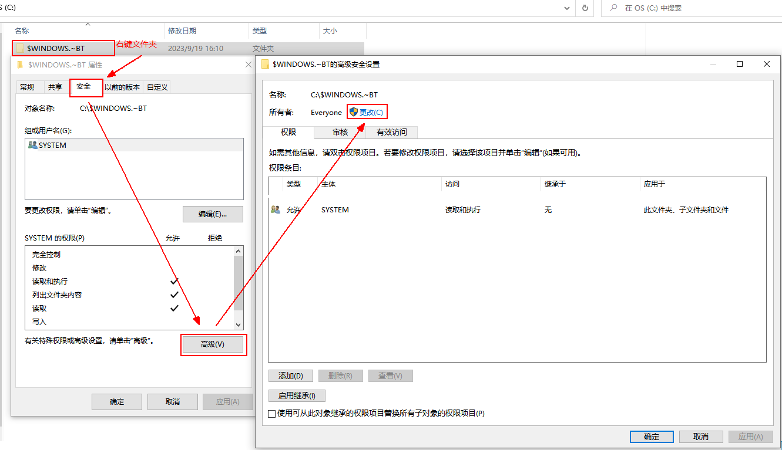Close the $WINDOWS.~BT properties dialog

(x=248, y=65)
